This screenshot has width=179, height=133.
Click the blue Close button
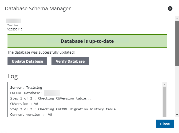[x=165, y=124]
